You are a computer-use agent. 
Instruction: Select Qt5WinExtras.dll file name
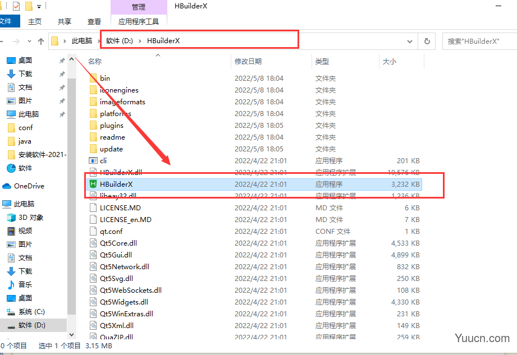(127, 314)
